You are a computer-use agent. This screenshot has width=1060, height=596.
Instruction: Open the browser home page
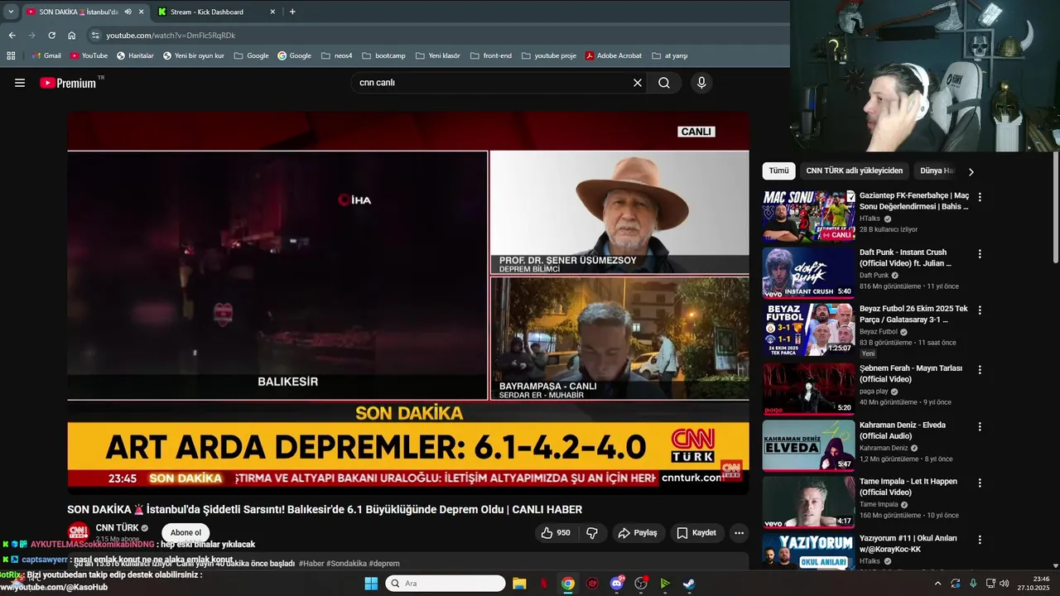pos(72,36)
